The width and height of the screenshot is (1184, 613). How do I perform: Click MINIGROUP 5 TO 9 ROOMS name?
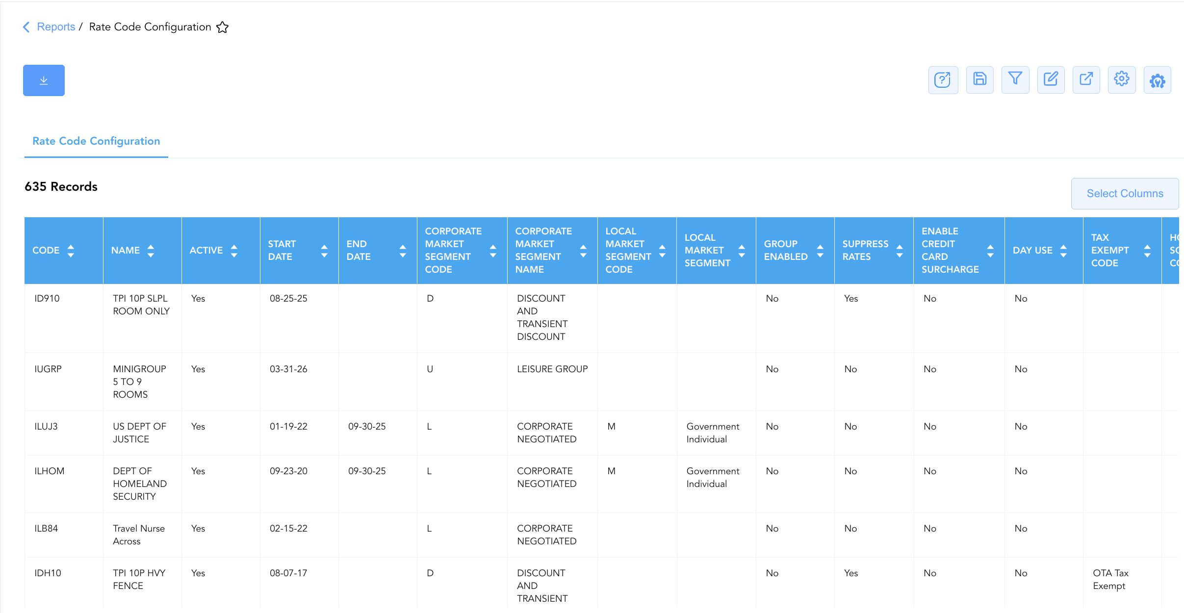point(139,382)
